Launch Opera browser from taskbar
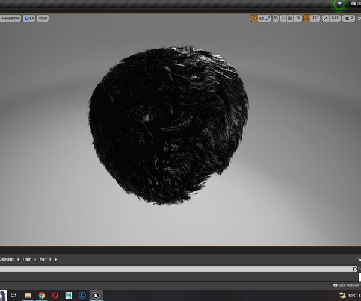 pyautogui.click(x=55, y=295)
